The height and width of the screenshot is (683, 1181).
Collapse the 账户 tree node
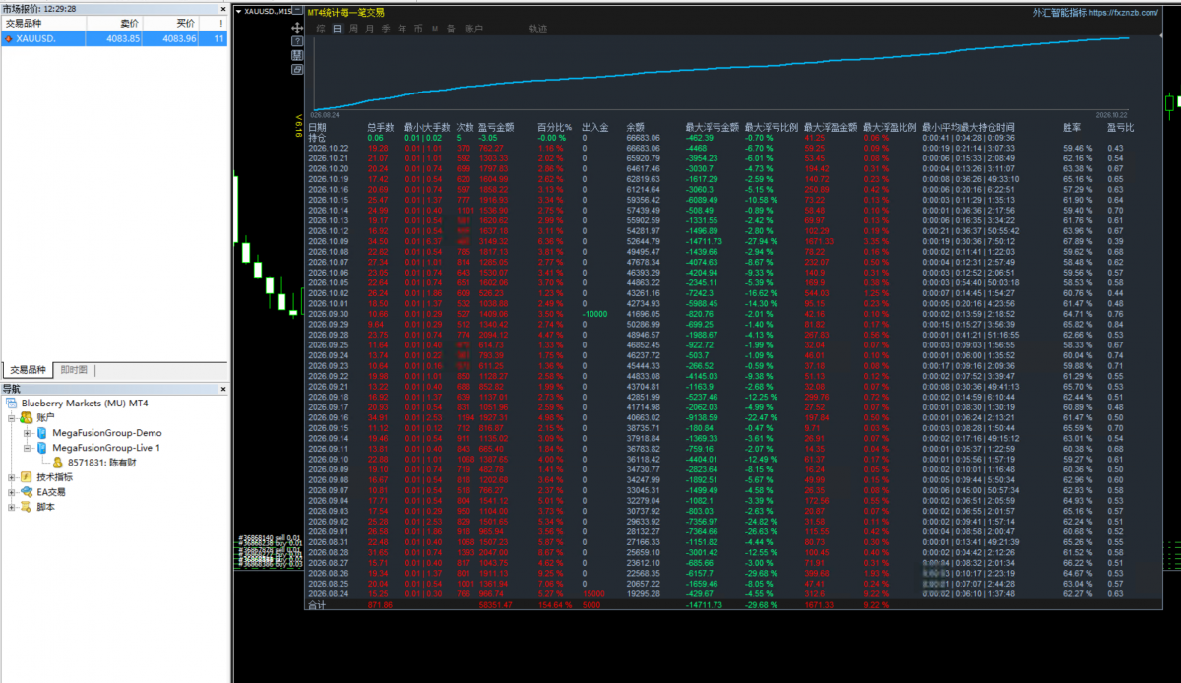coord(12,418)
